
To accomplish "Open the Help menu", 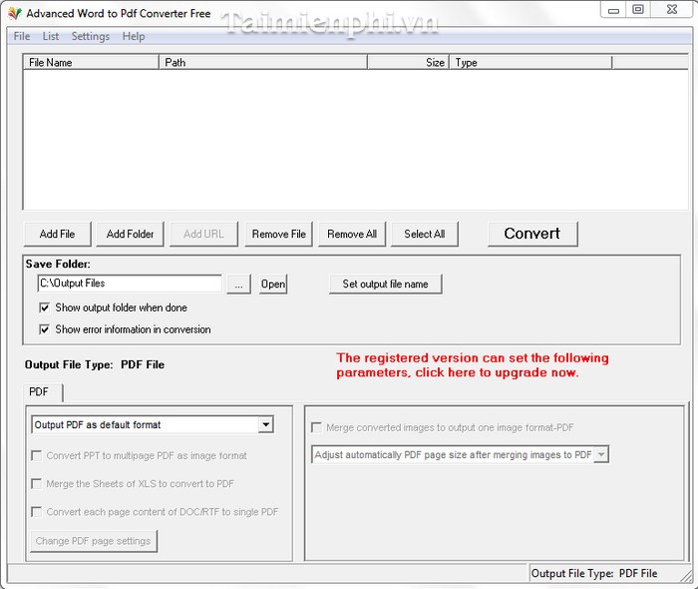I will pyautogui.click(x=134, y=36).
